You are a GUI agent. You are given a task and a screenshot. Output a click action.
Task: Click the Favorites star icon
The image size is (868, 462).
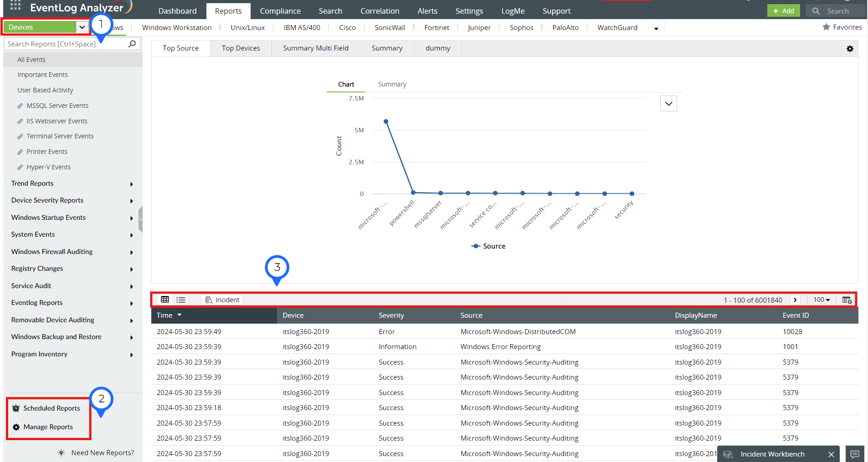coord(826,27)
